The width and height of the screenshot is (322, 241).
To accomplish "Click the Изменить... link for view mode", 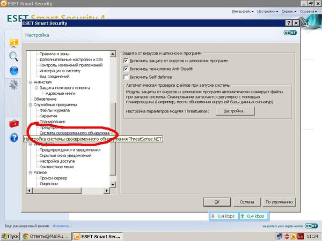I will tap(62, 226).
